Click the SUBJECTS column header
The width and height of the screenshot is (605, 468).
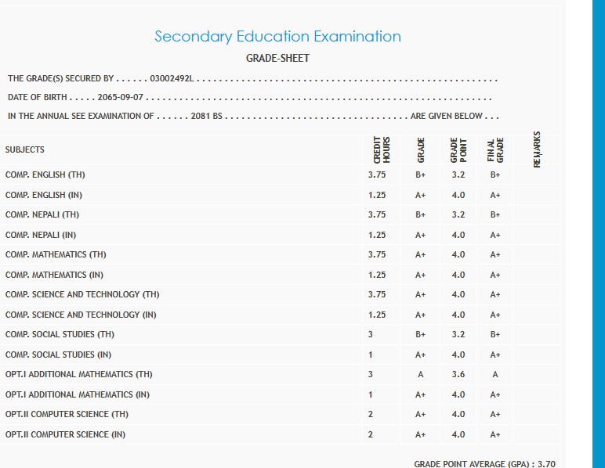25,149
